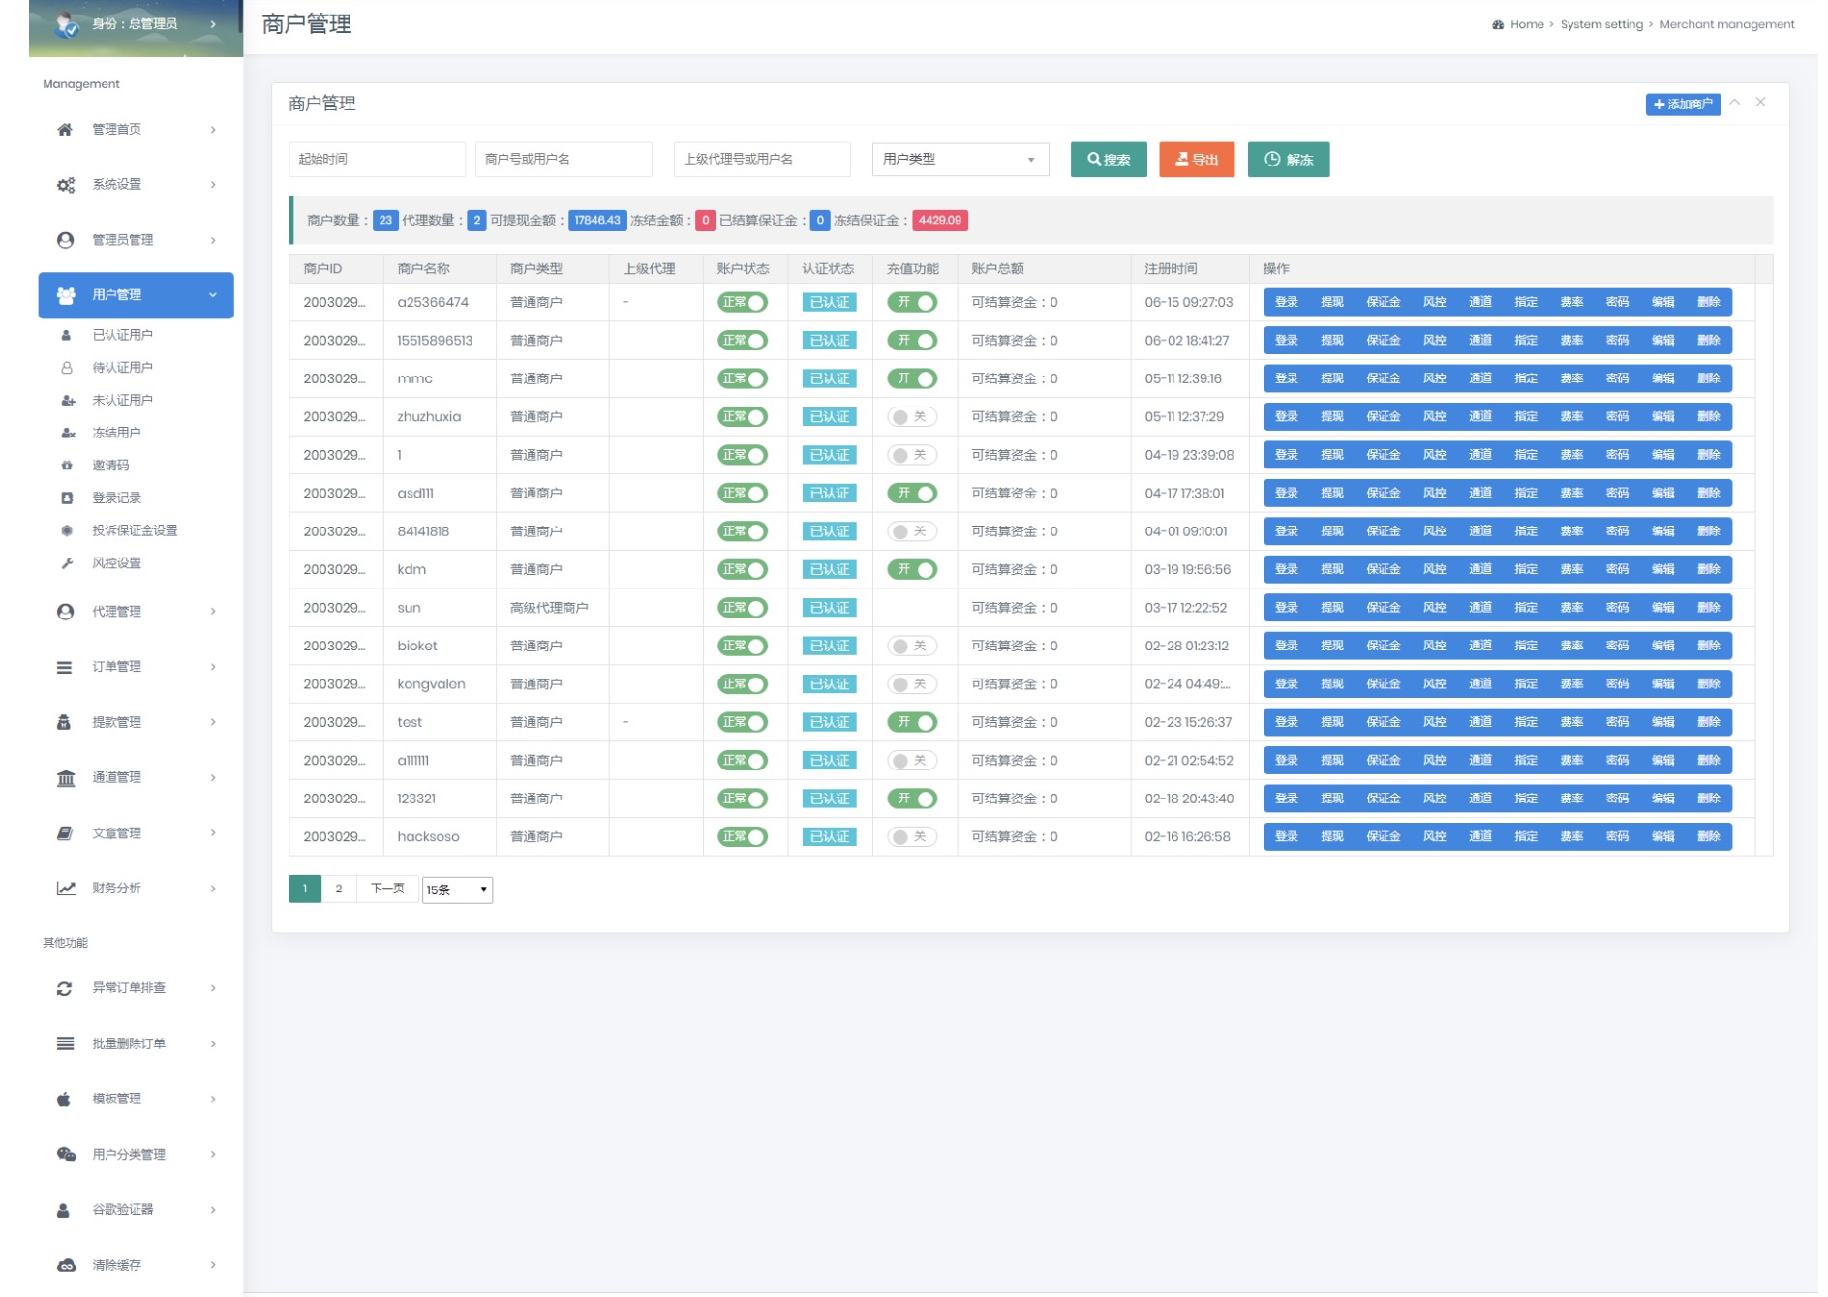This screenshot has width=1828, height=1297.
Task: Click the gears icon beside 系统设置
Action: (65, 184)
